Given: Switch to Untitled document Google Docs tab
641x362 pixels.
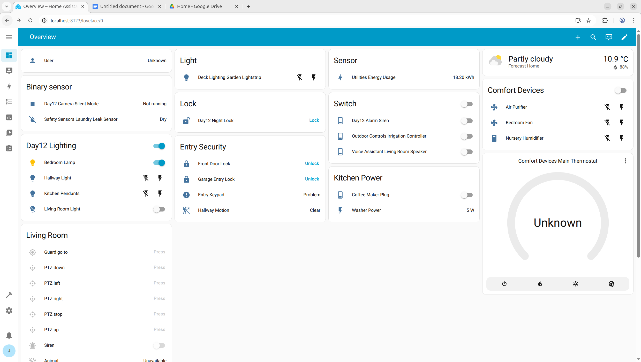Looking at the screenshot, I should [127, 6].
